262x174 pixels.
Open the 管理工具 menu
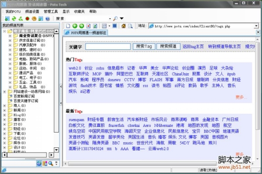click(51, 11)
